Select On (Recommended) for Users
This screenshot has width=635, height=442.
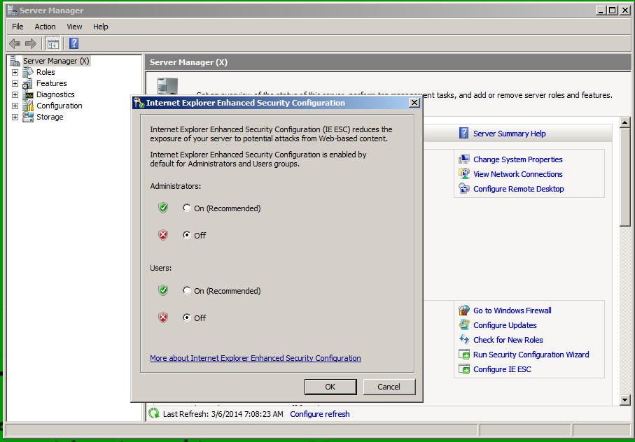[x=186, y=290]
